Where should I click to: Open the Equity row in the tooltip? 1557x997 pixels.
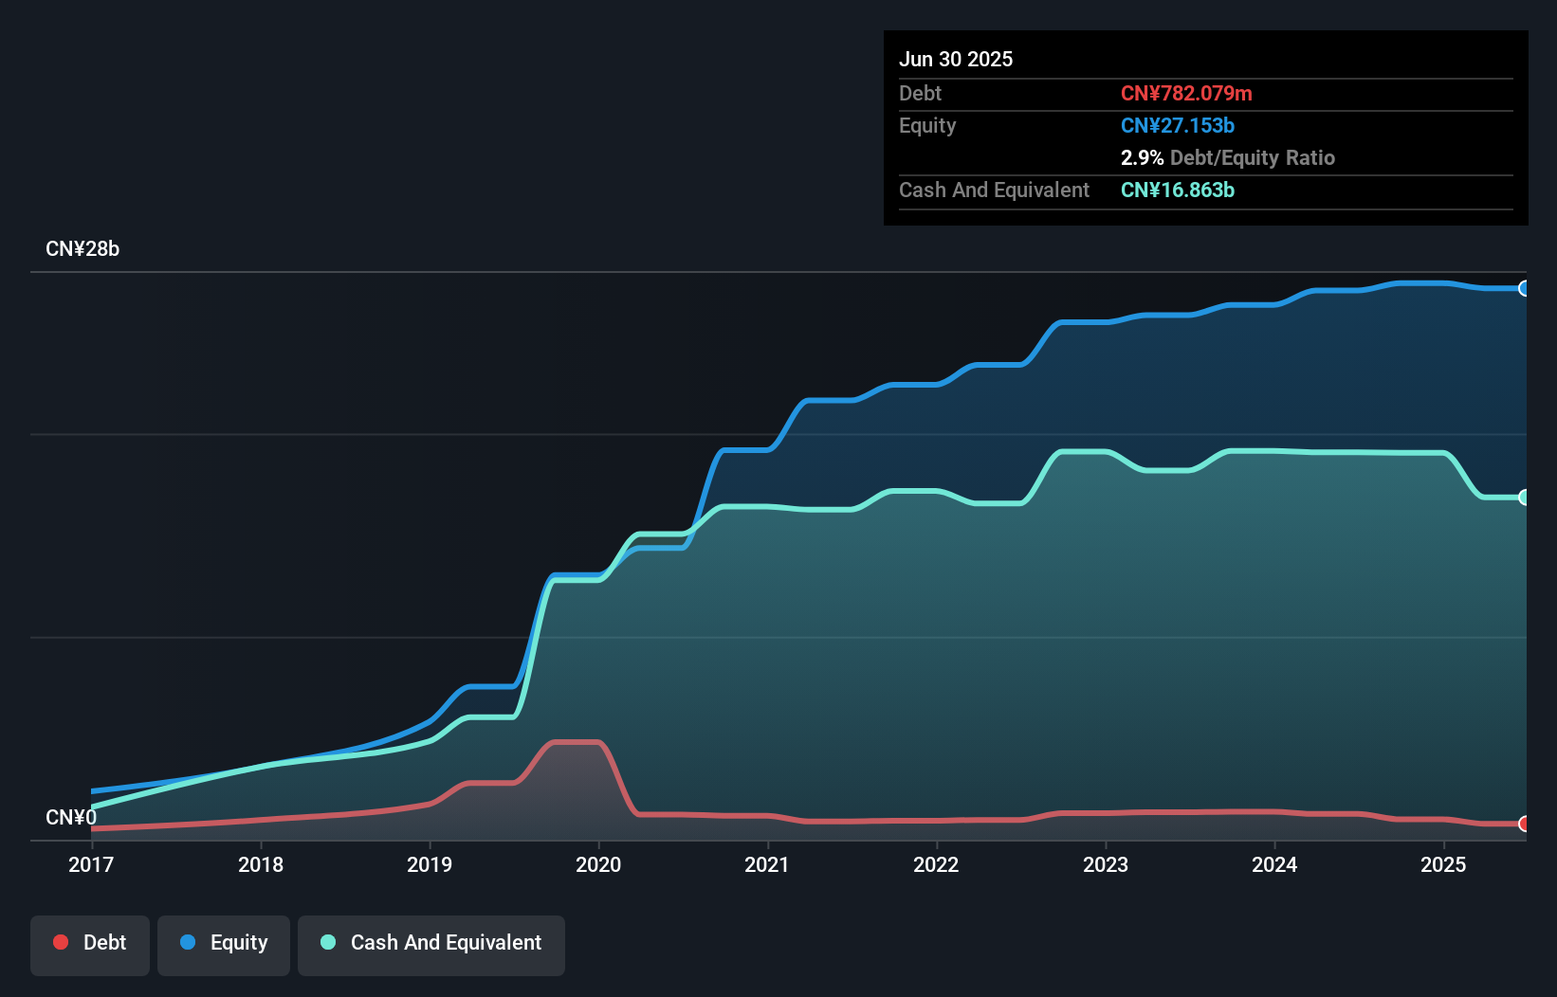(927, 125)
